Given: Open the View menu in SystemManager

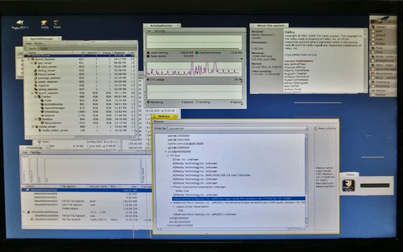Looking at the screenshot, I should [28, 43].
